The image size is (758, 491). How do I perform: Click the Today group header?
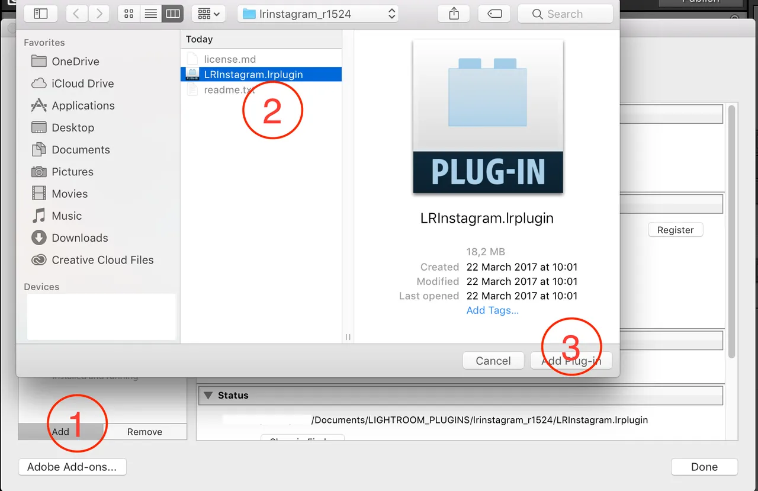(261, 39)
